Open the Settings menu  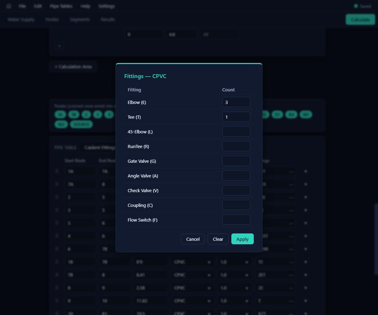106,6
